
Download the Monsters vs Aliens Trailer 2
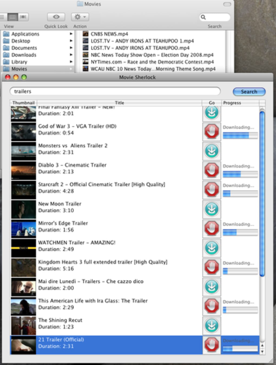coord(212,151)
